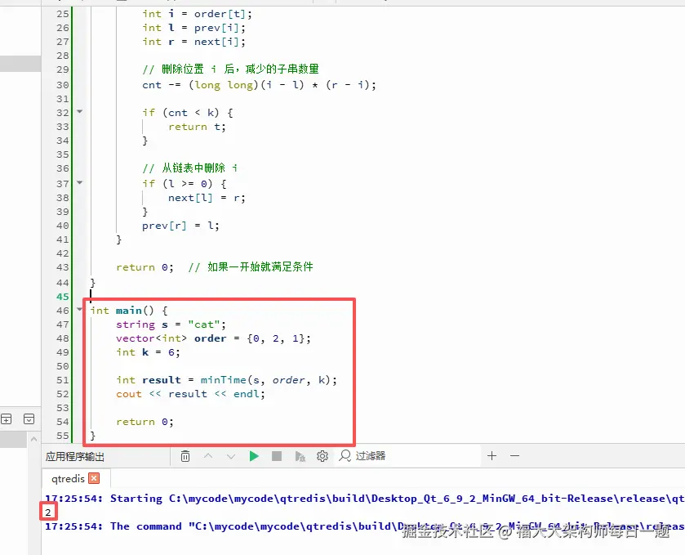The width and height of the screenshot is (685, 555).
Task: Click 'return t;' on line 33
Action: click(197, 127)
